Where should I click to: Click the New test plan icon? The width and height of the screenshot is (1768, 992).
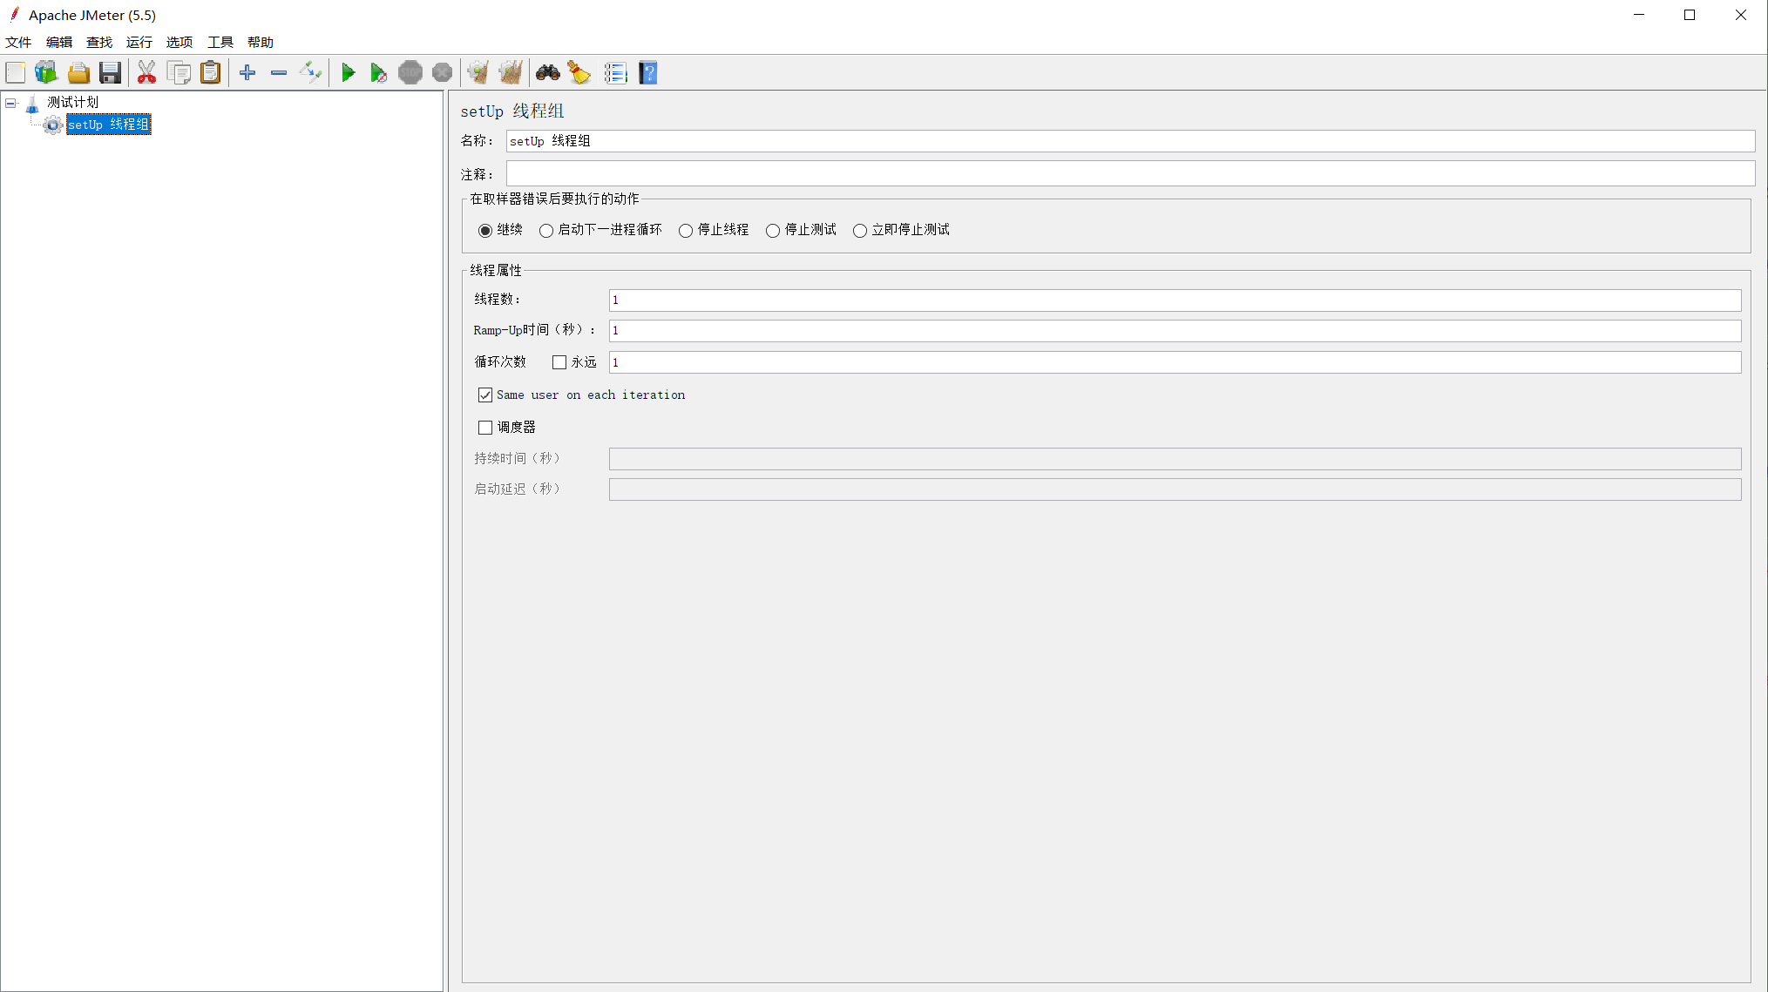pos(16,73)
